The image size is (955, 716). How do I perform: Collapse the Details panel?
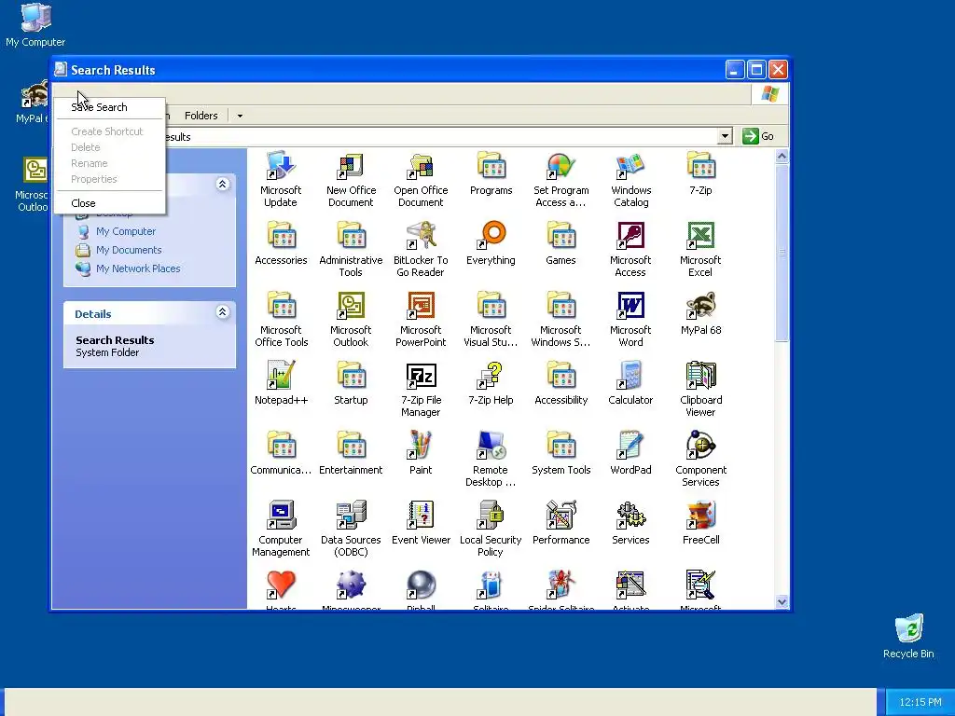[222, 312]
